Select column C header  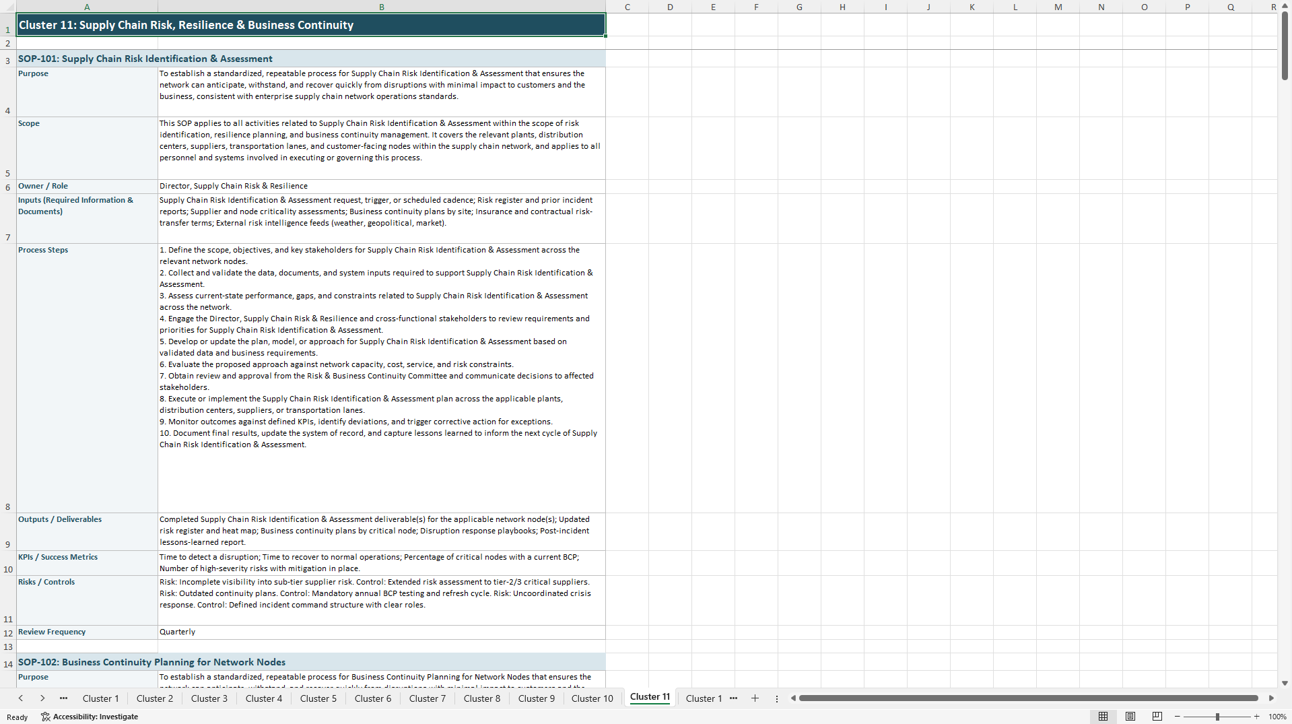click(x=627, y=7)
